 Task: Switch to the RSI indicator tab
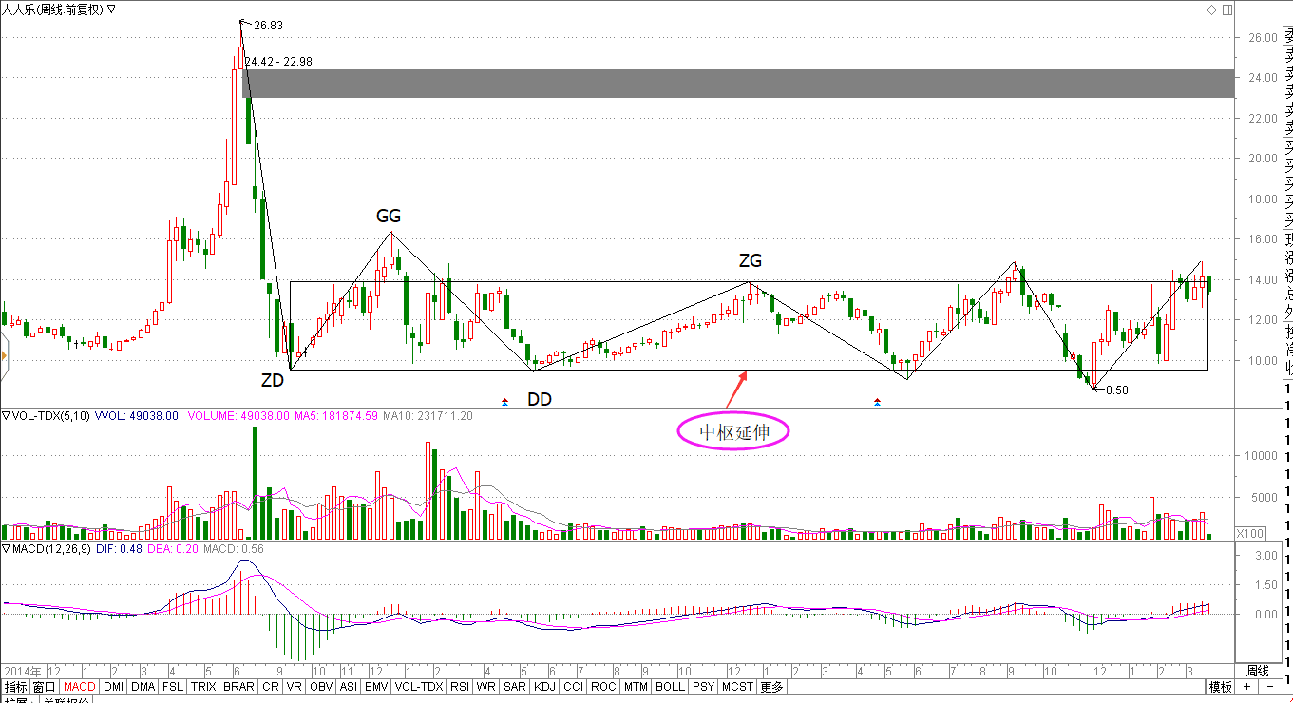(x=460, y=687)
